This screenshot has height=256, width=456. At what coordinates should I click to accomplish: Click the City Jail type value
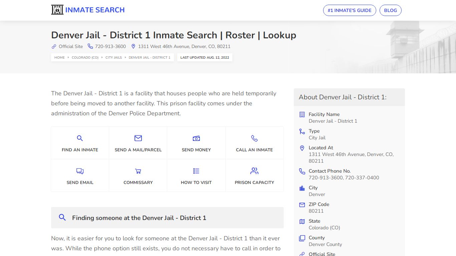[x=317, y=138]
